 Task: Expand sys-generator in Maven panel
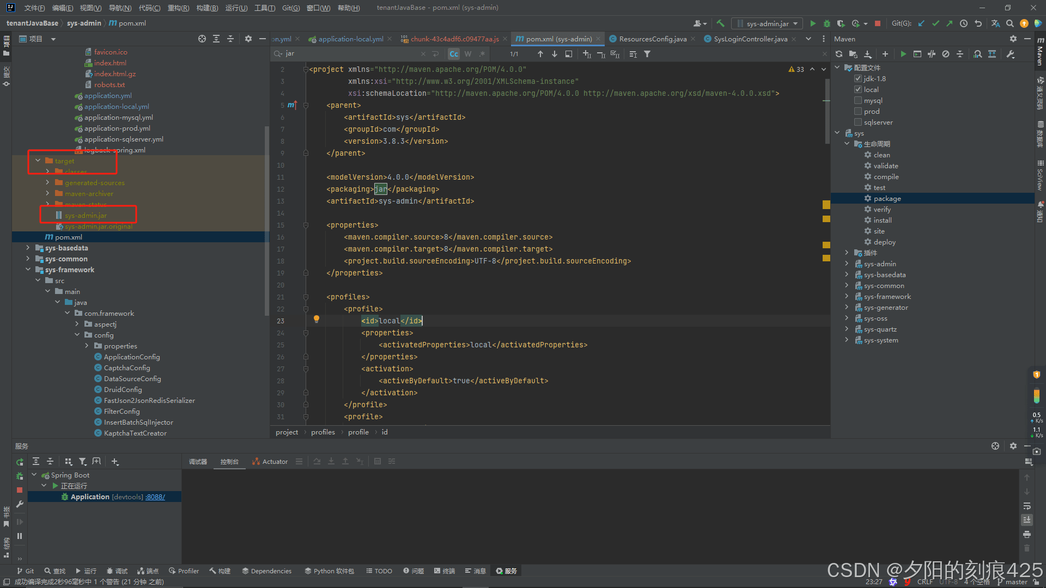(847, 308)
